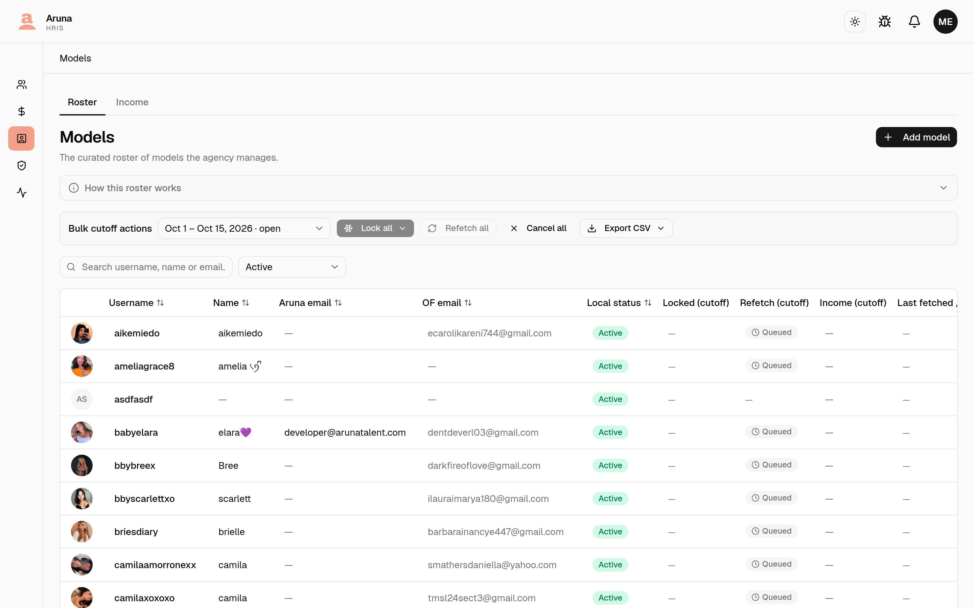
Task: Open the cutoff period Oct 1 – Oct 15 dropdown
Action: 244,228
